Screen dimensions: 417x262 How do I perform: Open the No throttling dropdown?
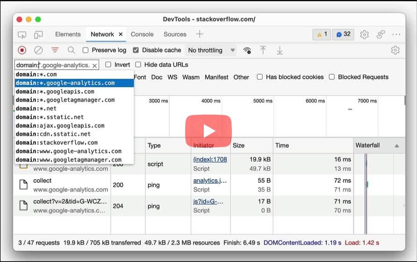[x=211, y=50]
